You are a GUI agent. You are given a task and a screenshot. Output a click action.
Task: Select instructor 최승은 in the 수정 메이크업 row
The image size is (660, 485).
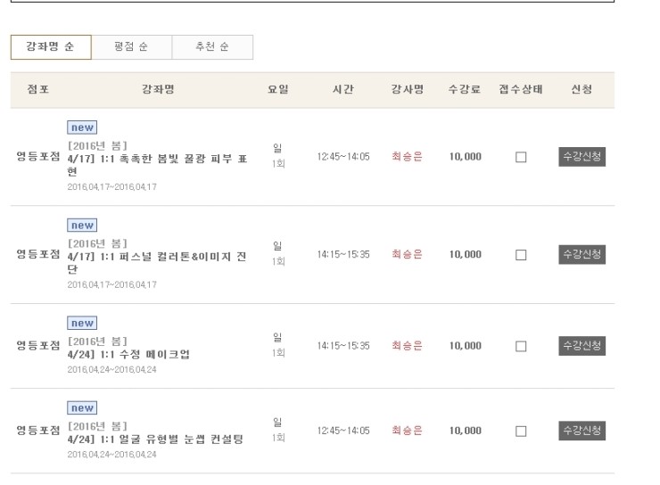[407, 346]
